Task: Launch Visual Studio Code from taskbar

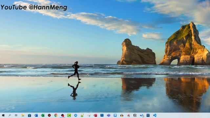Action: point(155,115)
